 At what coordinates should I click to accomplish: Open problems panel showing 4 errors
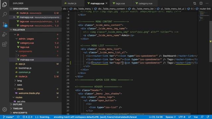(27, 117)
